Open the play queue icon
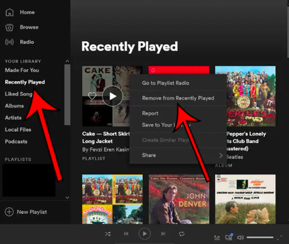The image size is (289, 244). (217, 238)
